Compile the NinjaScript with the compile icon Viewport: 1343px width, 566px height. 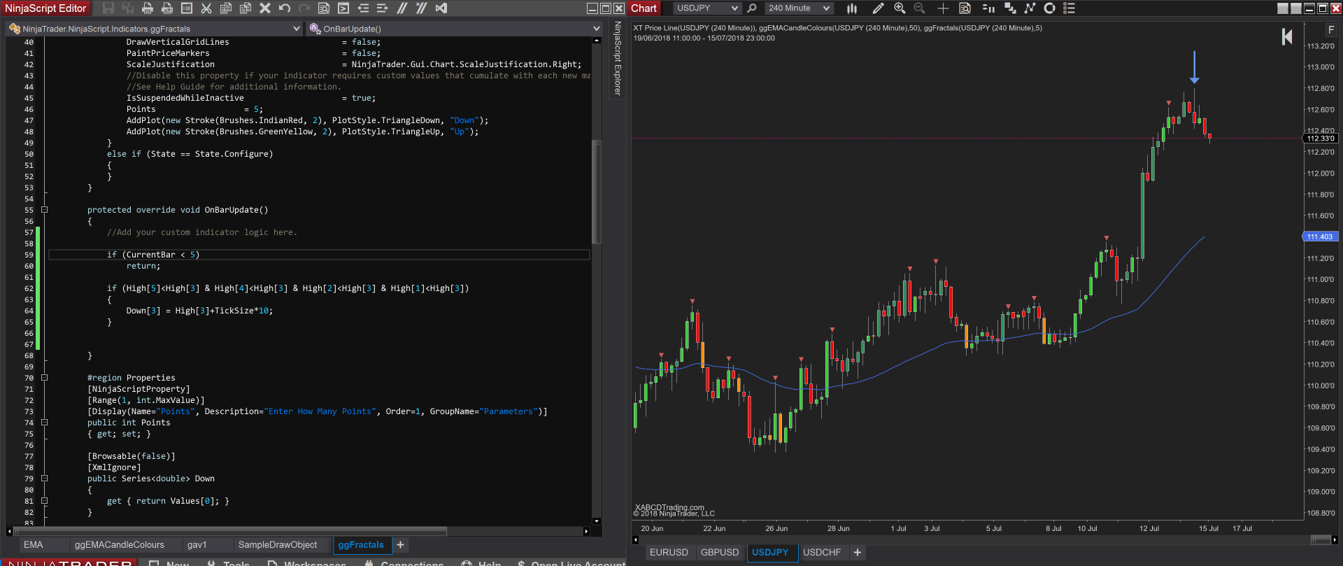[343, 8]
